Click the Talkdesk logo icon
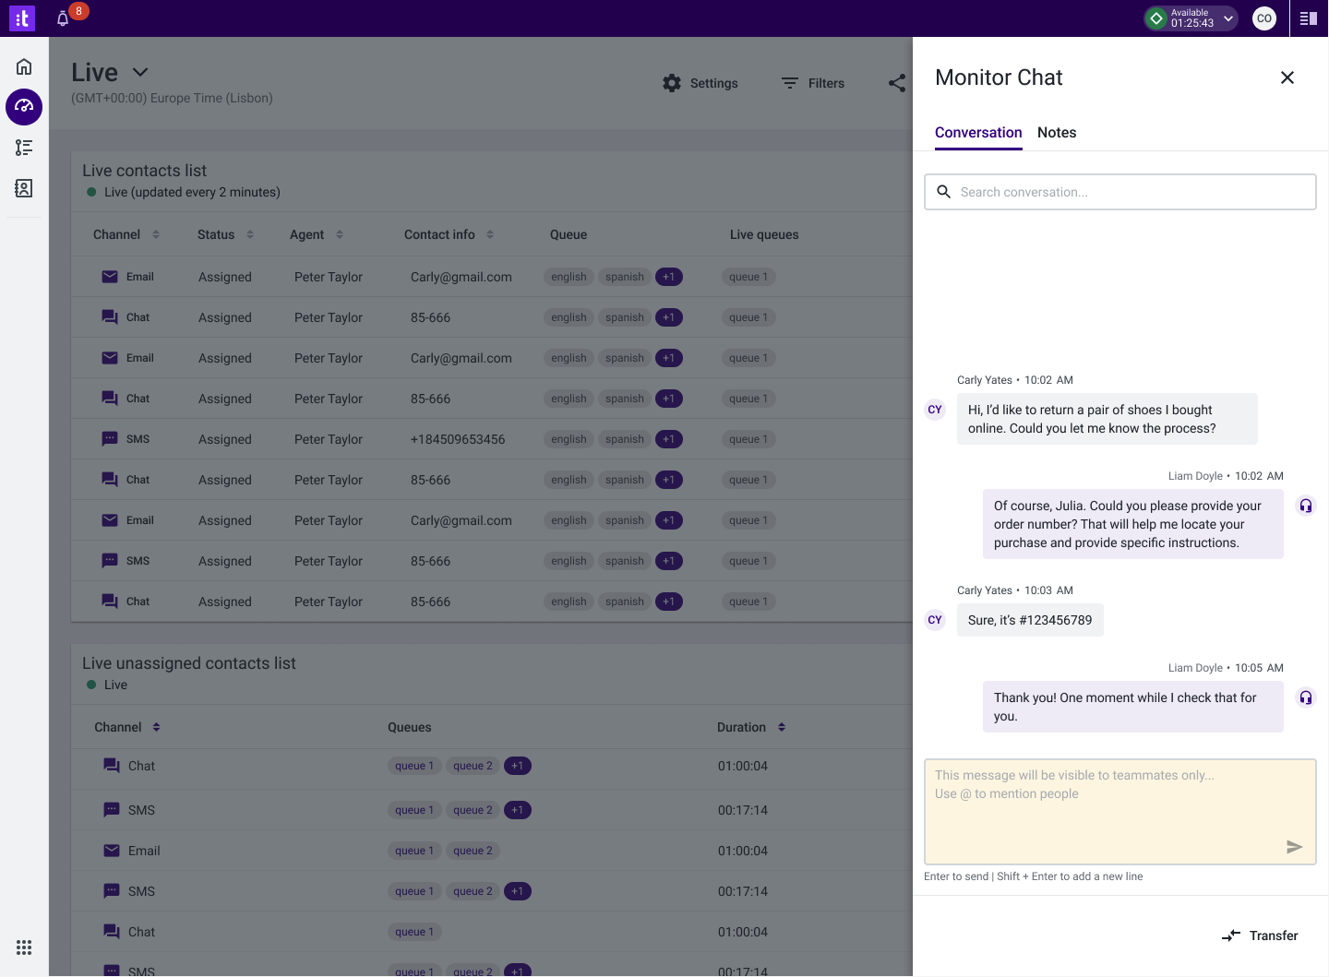The width and height of the screenshot is (1329, 977). (22, 18)
